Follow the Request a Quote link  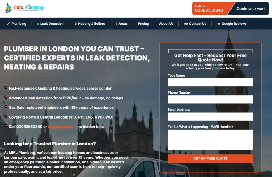pos(61,127)
